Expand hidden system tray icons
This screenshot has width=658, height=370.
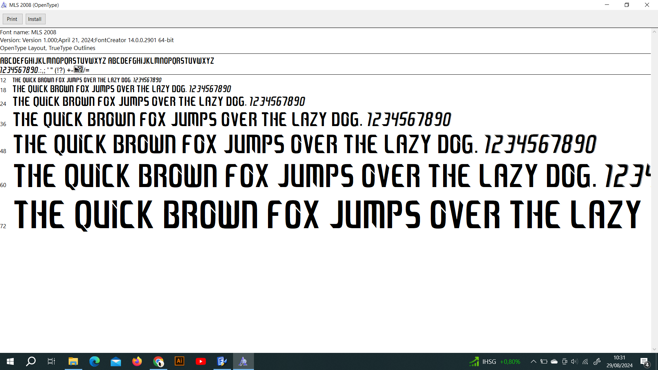click(533, 361)
